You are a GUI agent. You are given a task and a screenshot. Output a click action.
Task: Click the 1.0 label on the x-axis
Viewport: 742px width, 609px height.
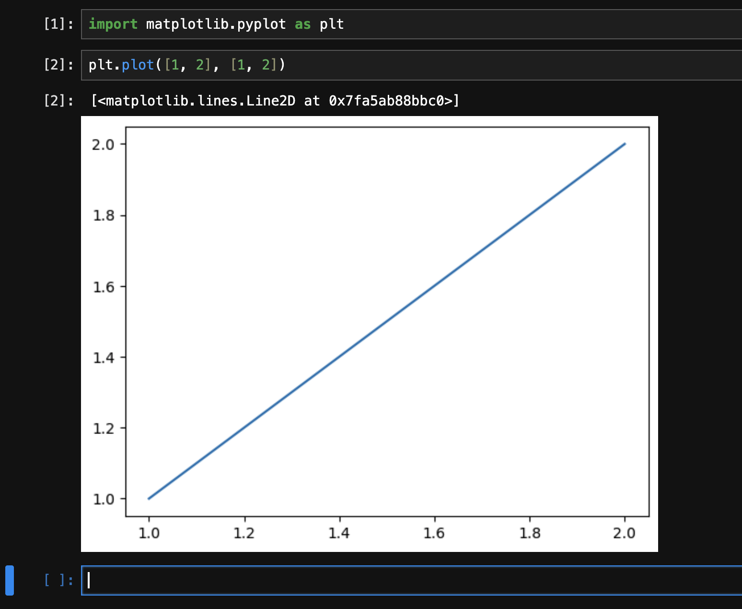tap(149, 532)
